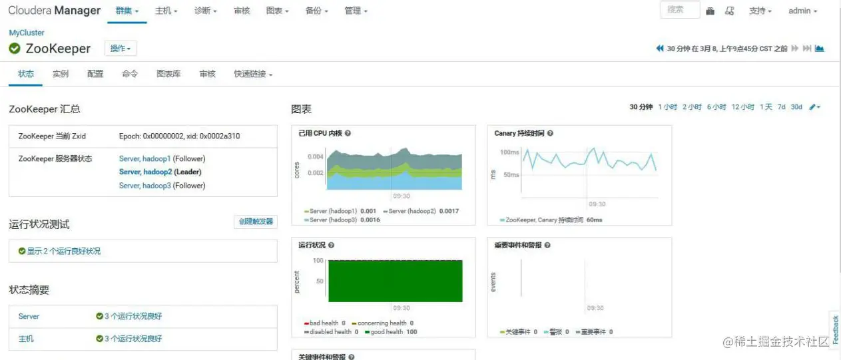Screen dimensions: 841x360
Task: Open the 主机 menu
Action: (x=166, y=11)
